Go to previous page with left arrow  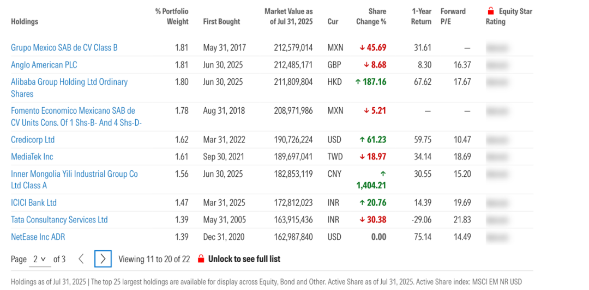click(x=81, y=259)
